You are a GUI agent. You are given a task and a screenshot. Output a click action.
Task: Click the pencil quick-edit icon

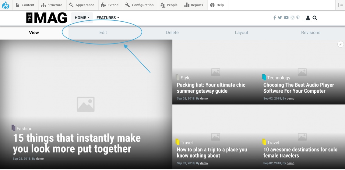point(340,44)
